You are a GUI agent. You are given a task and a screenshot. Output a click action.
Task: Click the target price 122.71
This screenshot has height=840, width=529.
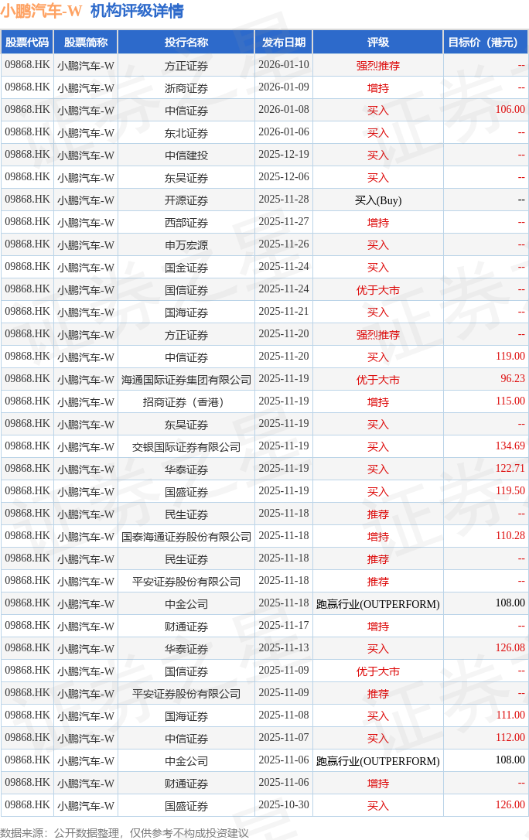point(510,468)
